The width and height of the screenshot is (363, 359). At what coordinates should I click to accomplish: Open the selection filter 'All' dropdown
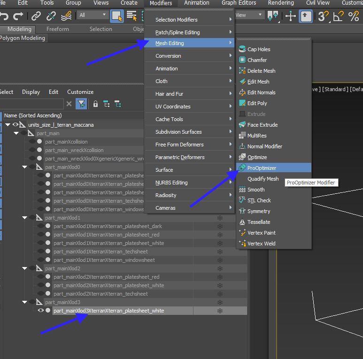coord(92,15)
